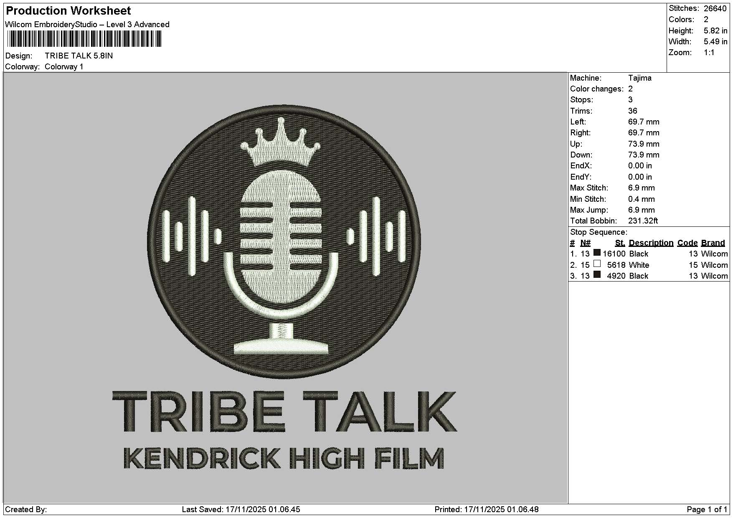Viewport: 733px width, 518px height.
Task: Click the barcode under the worksheet title
Action: (x=84, y=39)
